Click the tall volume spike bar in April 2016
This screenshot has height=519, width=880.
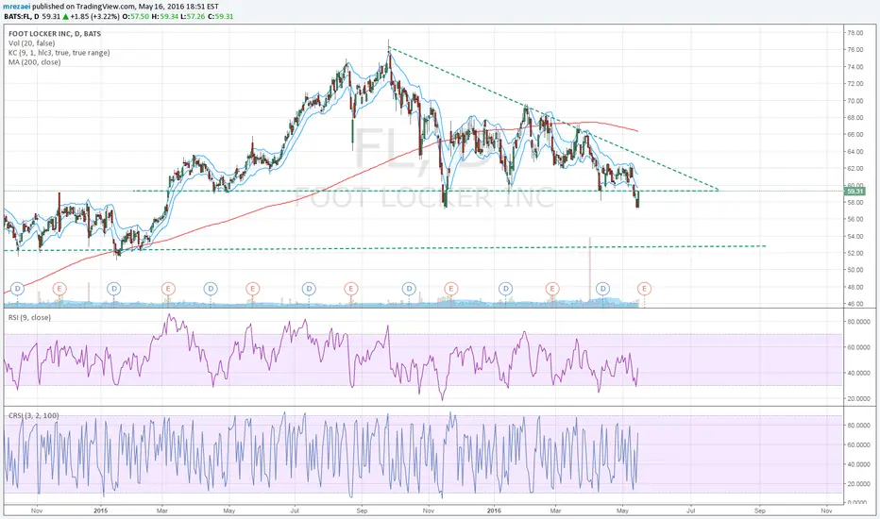click(590, 272)
